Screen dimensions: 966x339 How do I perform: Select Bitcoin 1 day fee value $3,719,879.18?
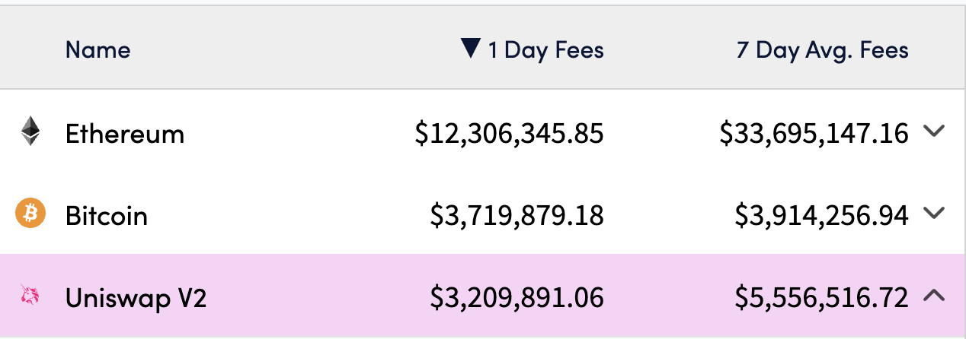pos(517,217)
